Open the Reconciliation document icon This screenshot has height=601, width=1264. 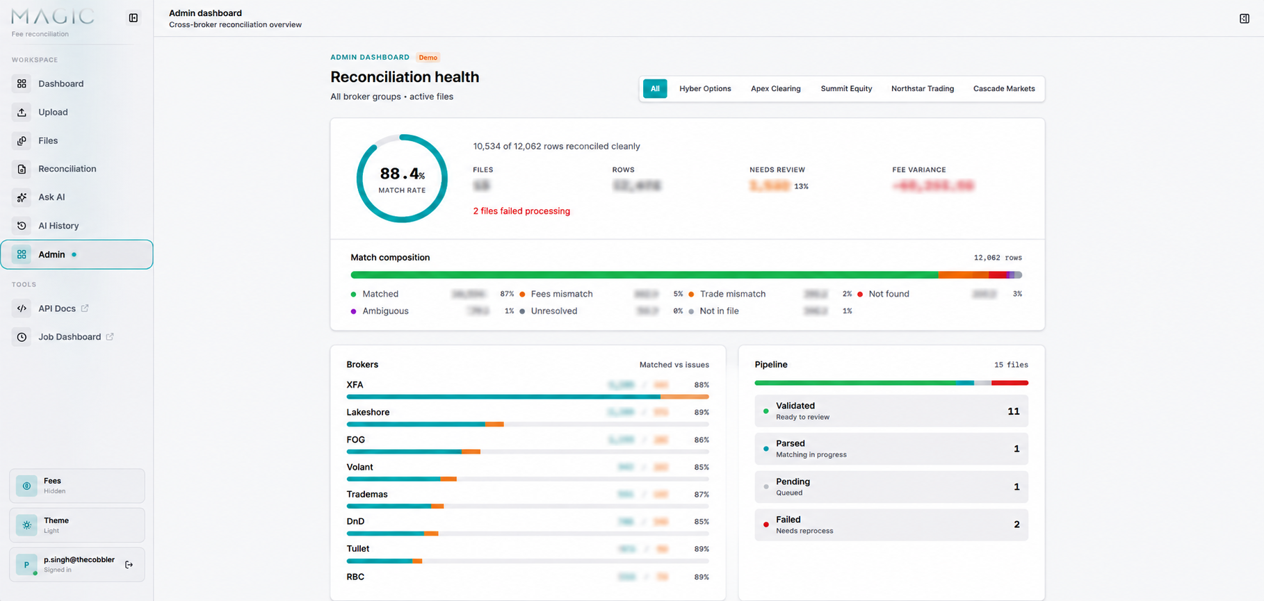click(22, 169)
